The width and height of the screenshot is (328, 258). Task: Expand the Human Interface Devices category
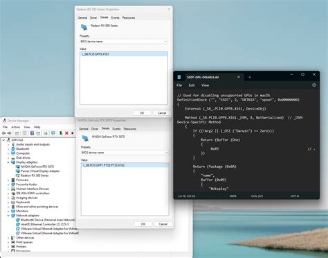8,189
